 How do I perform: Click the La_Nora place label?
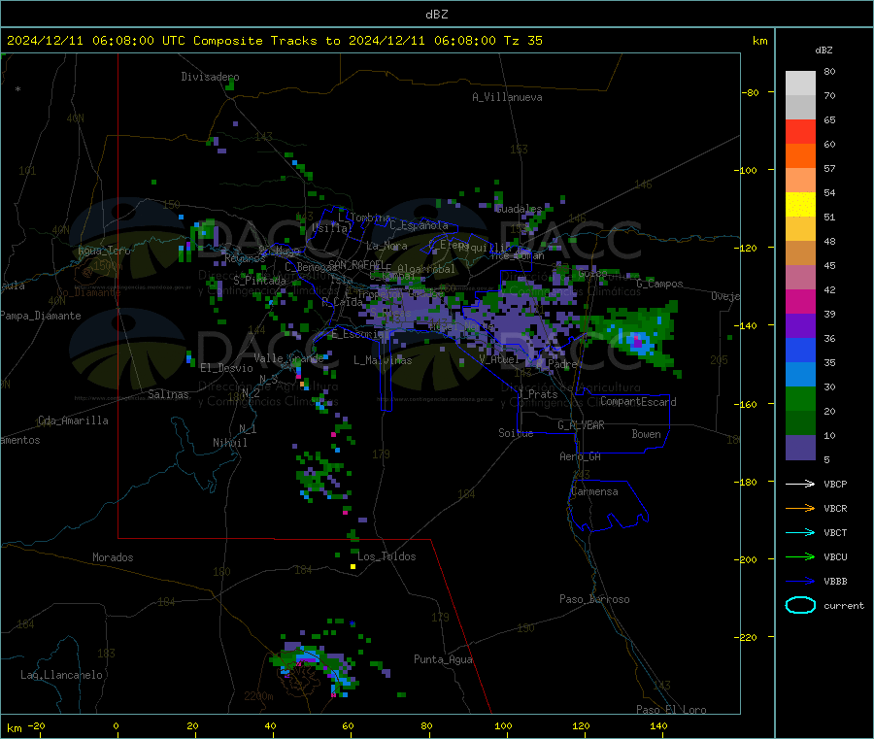[387, 246]
